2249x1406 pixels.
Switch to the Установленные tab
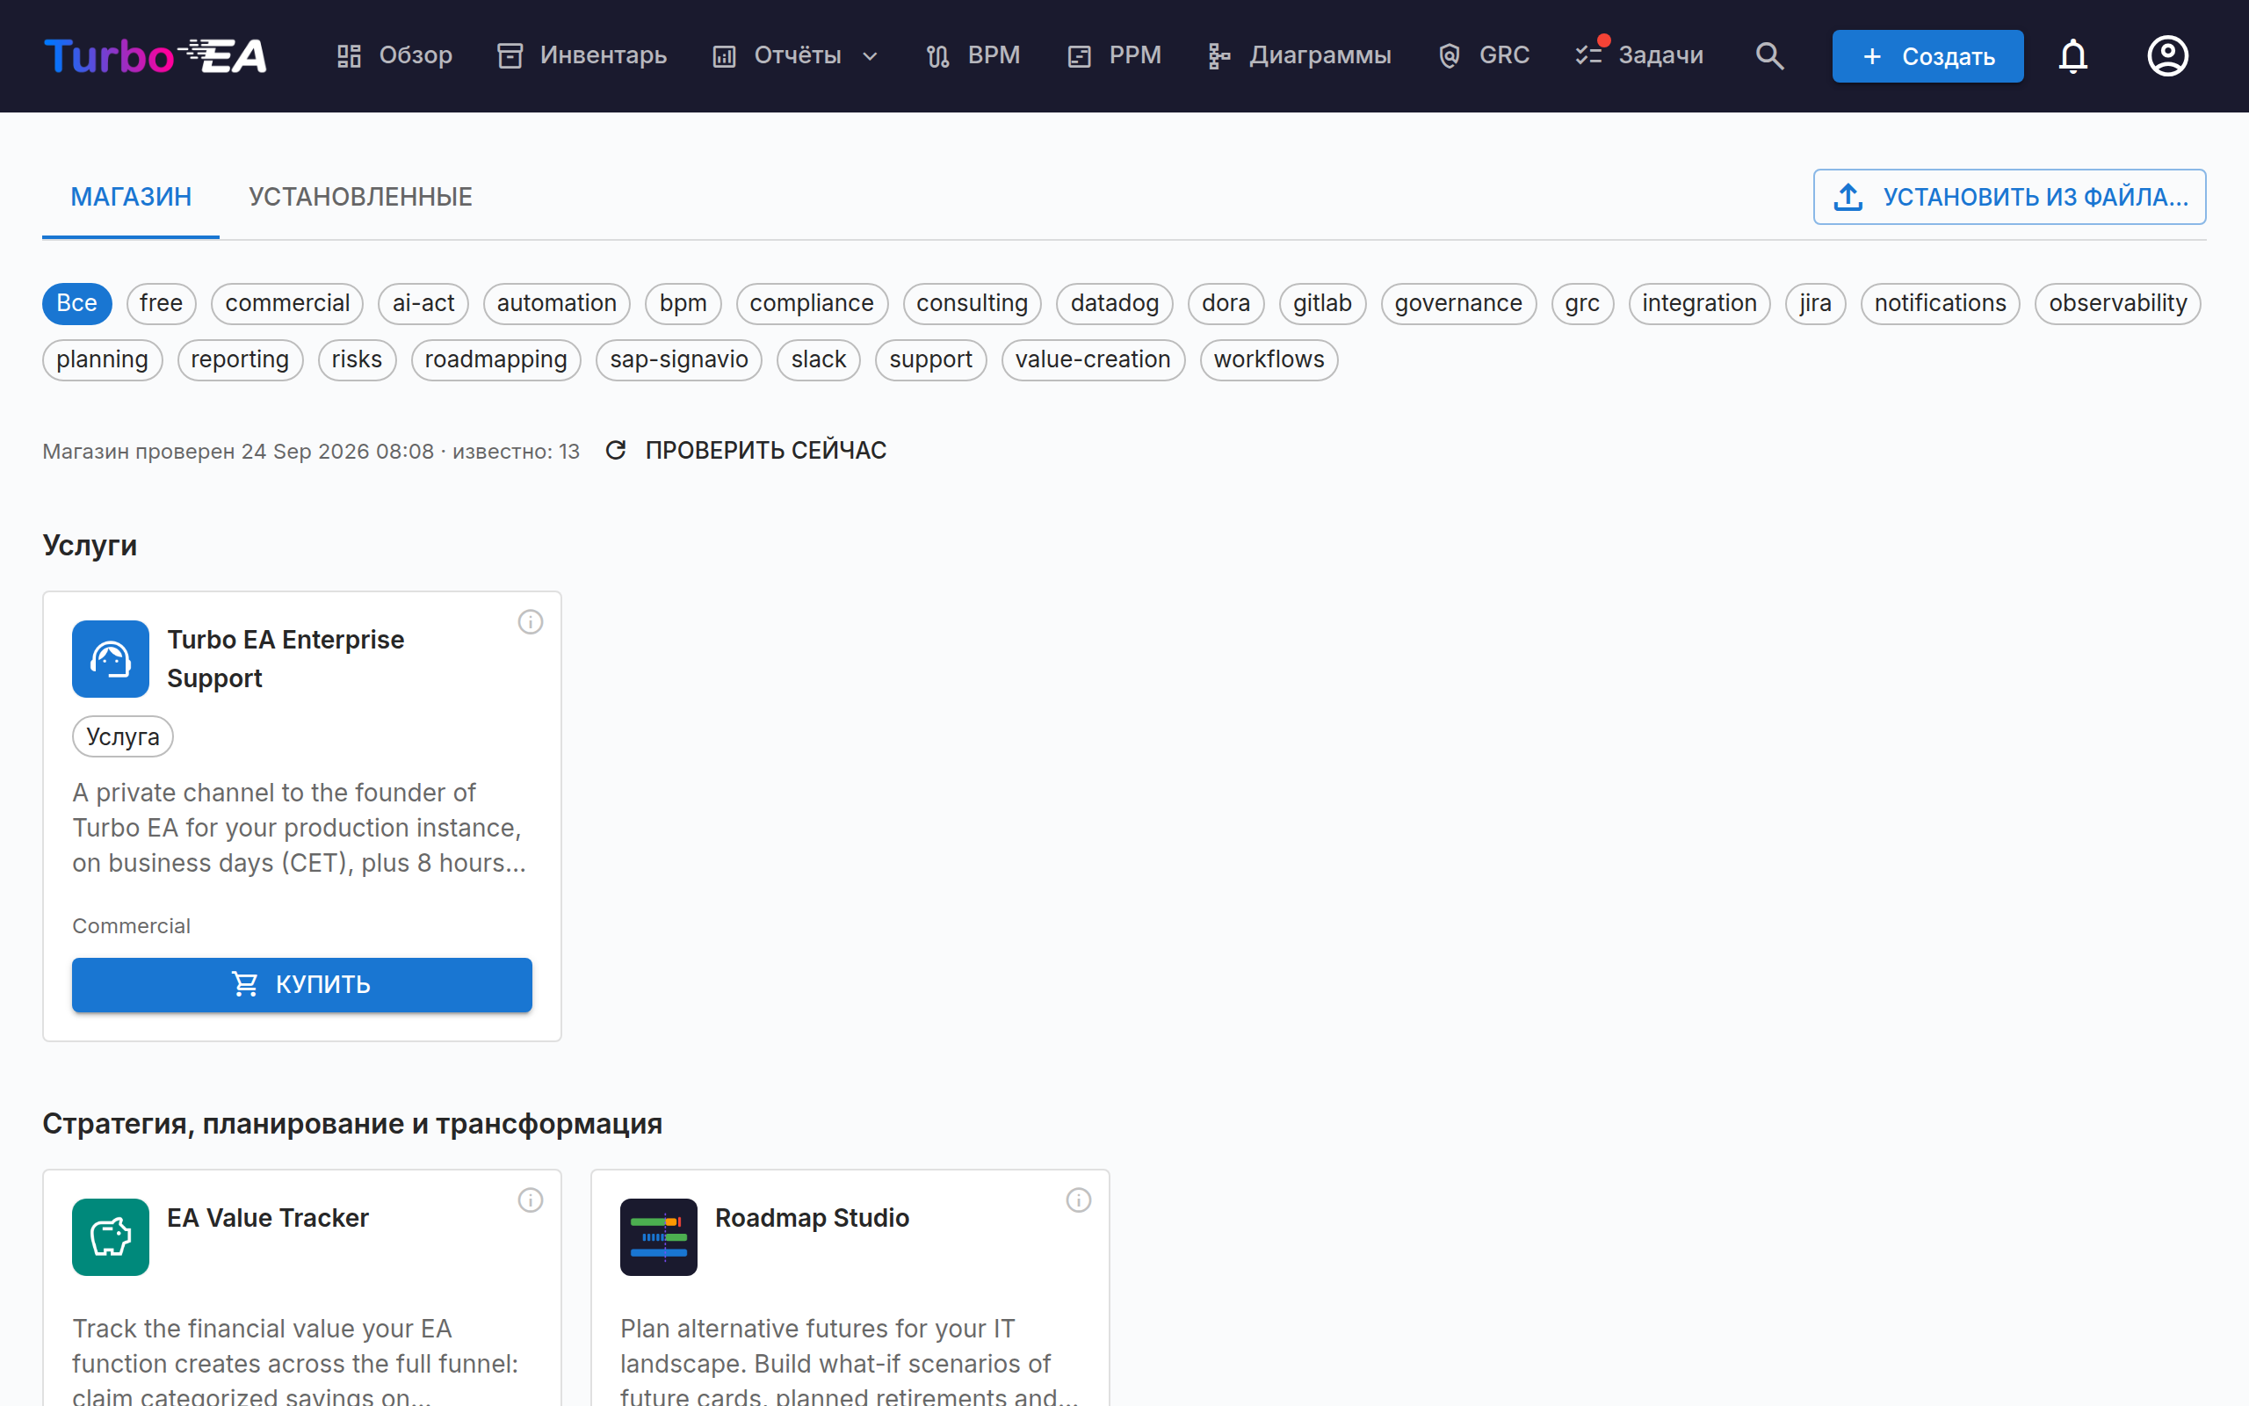point(360,197)
